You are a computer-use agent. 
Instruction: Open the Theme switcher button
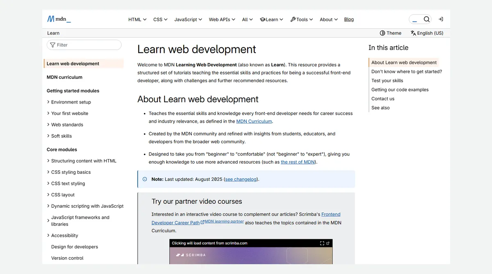(x=391, y=33)
